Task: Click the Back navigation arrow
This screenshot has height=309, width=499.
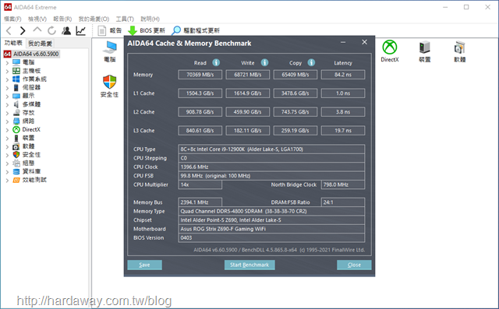Action: 9,31
